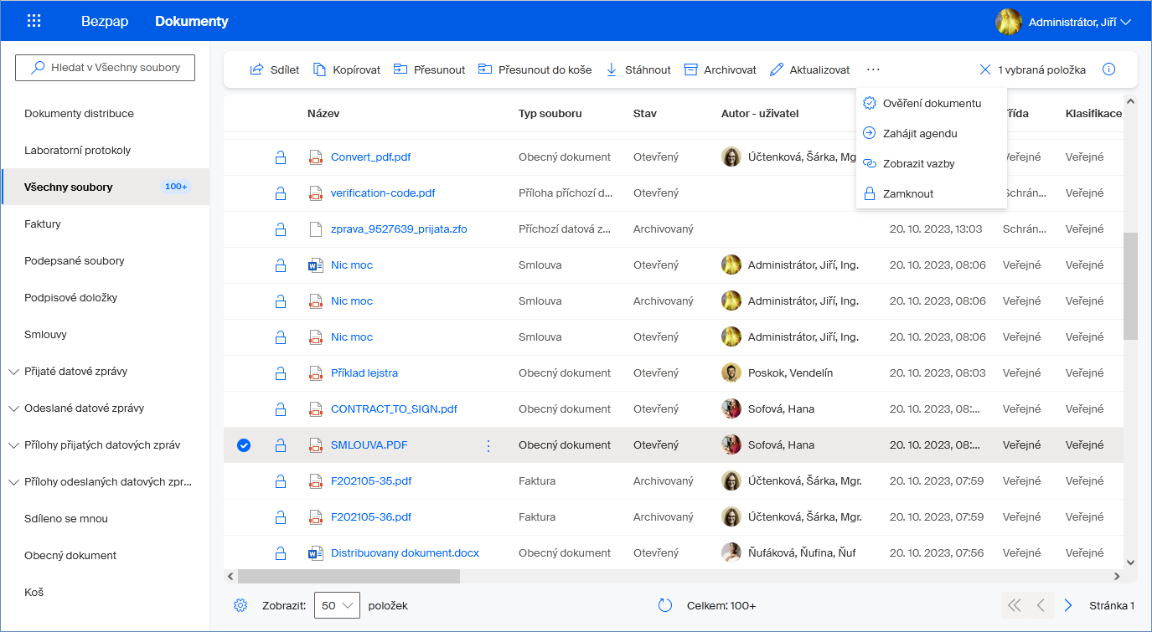
Task: Click the Stáhnout download arrow icon
Action: [611, 69]
